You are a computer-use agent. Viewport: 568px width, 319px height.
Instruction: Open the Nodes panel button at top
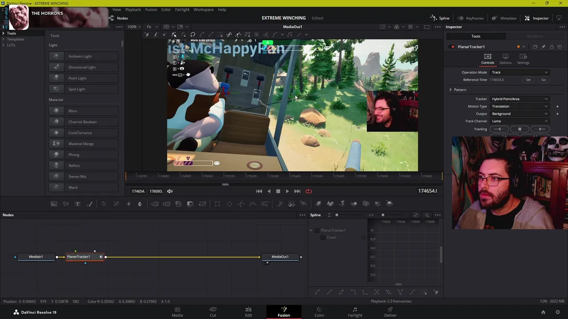[x=118, y=18]
